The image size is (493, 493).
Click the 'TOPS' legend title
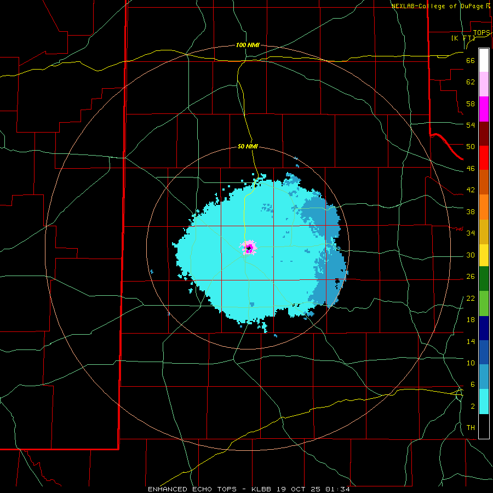click(481, 33)
